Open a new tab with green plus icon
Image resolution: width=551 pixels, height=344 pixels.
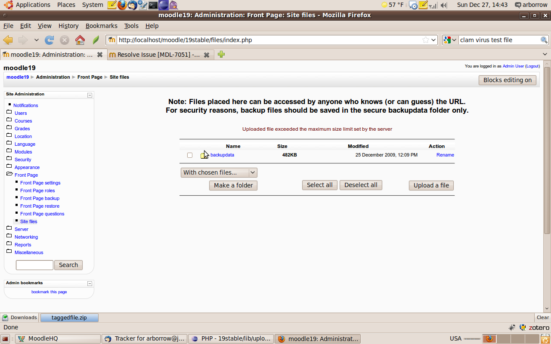pyautogui.click(x=221, y=55)
